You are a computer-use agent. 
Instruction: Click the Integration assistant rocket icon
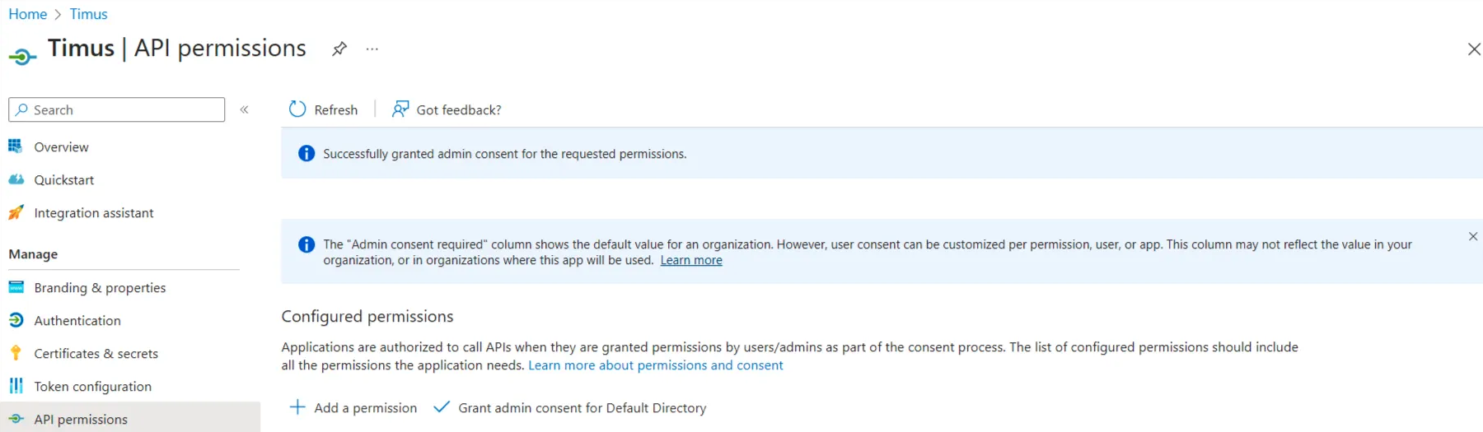pyautogui.click(x=16, y=212)
